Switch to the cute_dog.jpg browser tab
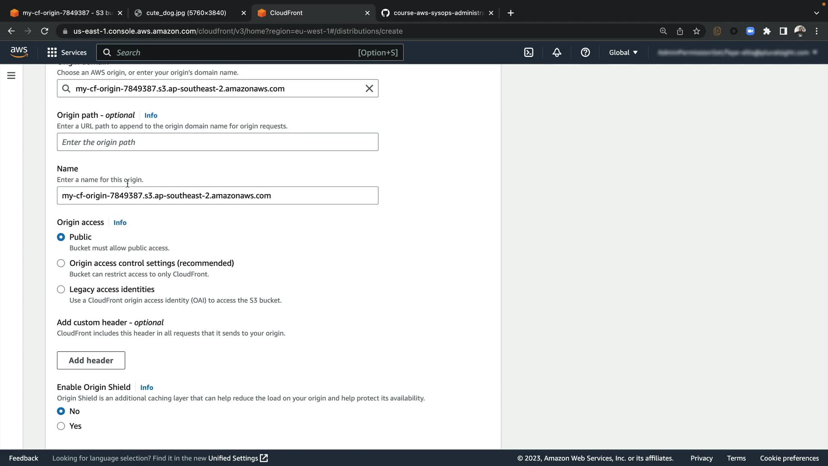 point(186,13)
